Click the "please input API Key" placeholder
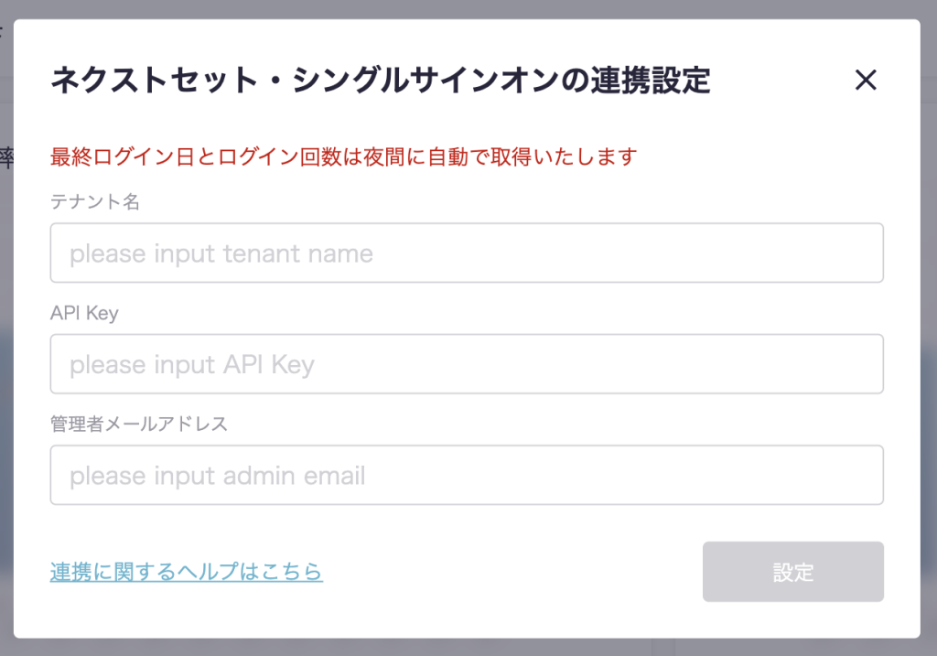This screenshot has width=937, height=656. 192,364
